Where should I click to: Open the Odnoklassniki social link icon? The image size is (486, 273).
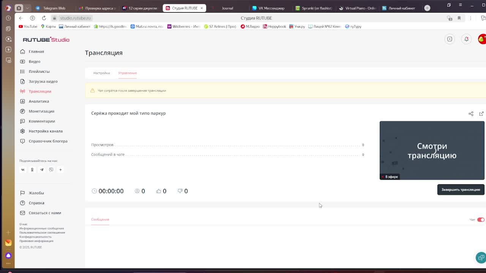click(32, 169)
